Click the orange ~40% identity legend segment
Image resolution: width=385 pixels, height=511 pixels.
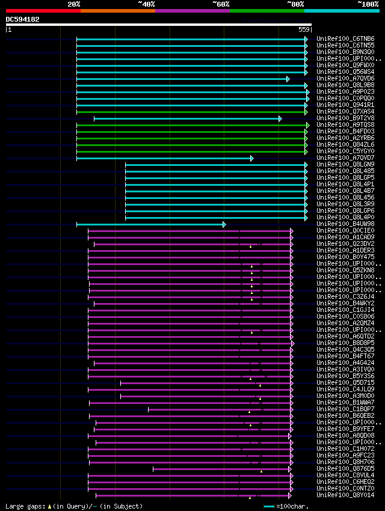pos(118,11)
